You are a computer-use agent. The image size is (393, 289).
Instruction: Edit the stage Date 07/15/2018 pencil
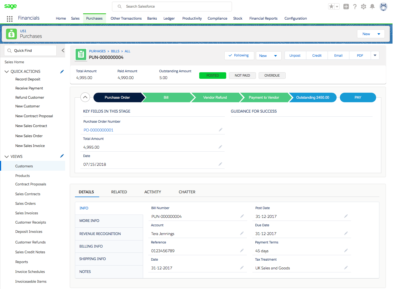(220, 164)
